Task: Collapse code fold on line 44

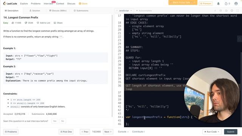Action: [123, 117]
